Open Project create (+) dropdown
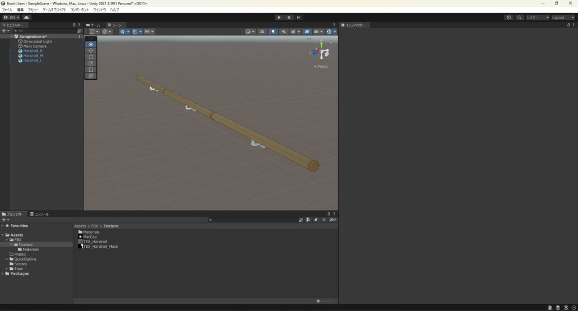 [5, 220]
